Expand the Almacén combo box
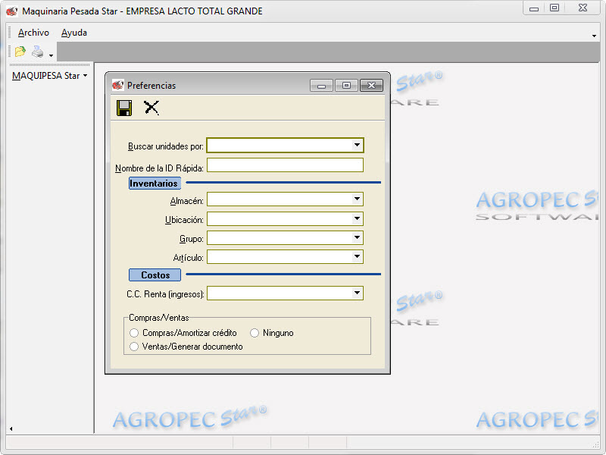Viewport: 606px width, 455px height. pos(357,199)
